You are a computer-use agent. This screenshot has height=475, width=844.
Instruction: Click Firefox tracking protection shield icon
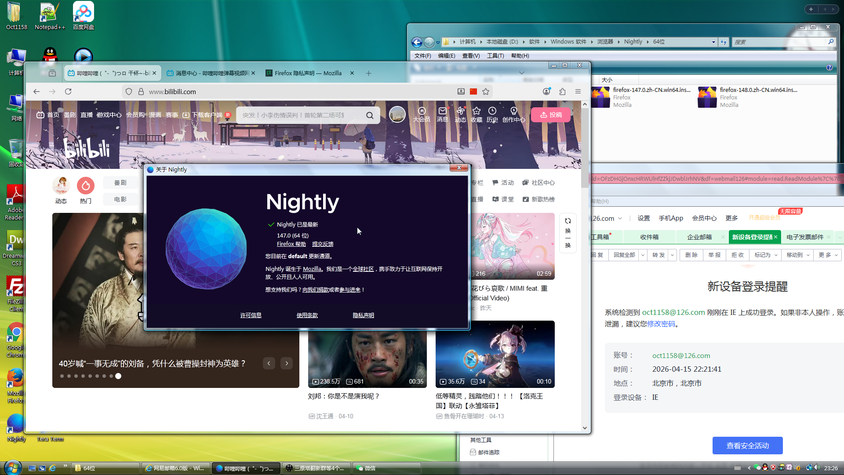pos(129,91)
